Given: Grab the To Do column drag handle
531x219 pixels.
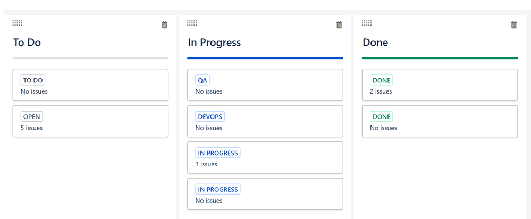Looking at the screenshot, I should (x=18, y=23).
